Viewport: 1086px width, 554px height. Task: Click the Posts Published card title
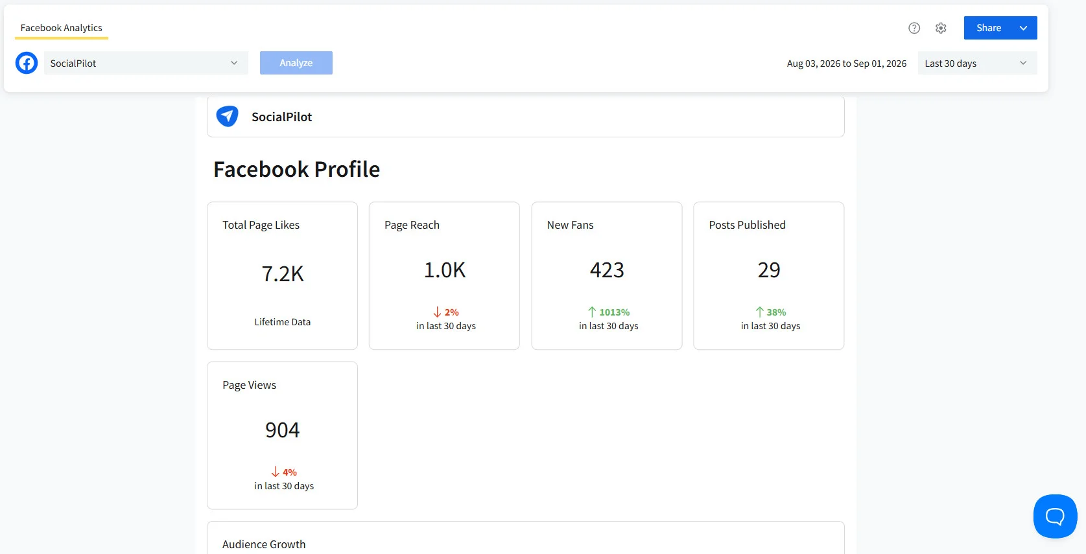point(748,225)
